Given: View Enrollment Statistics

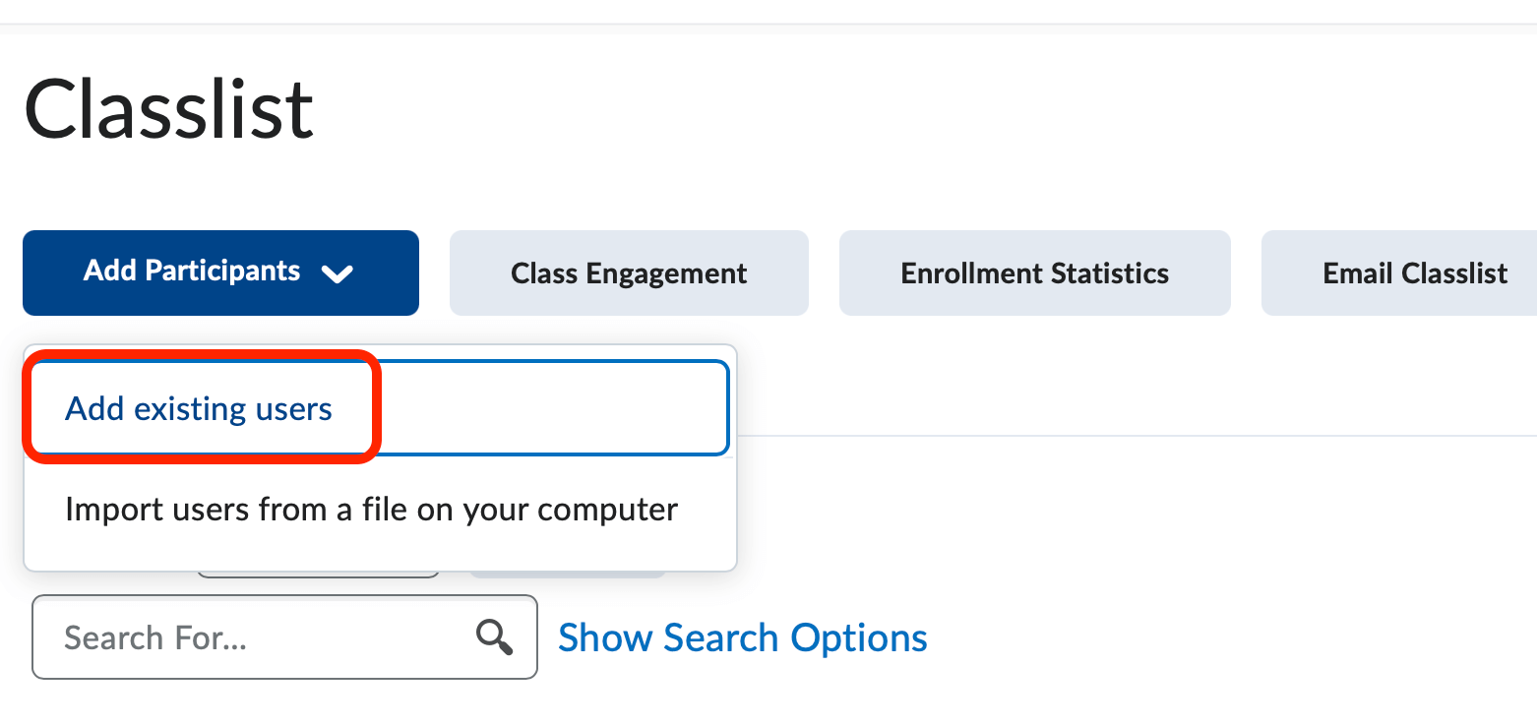Looking at the screenshot, I should tap(1034, 272).
